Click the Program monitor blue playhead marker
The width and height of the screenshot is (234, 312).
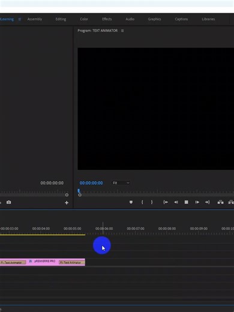point(79,191)
